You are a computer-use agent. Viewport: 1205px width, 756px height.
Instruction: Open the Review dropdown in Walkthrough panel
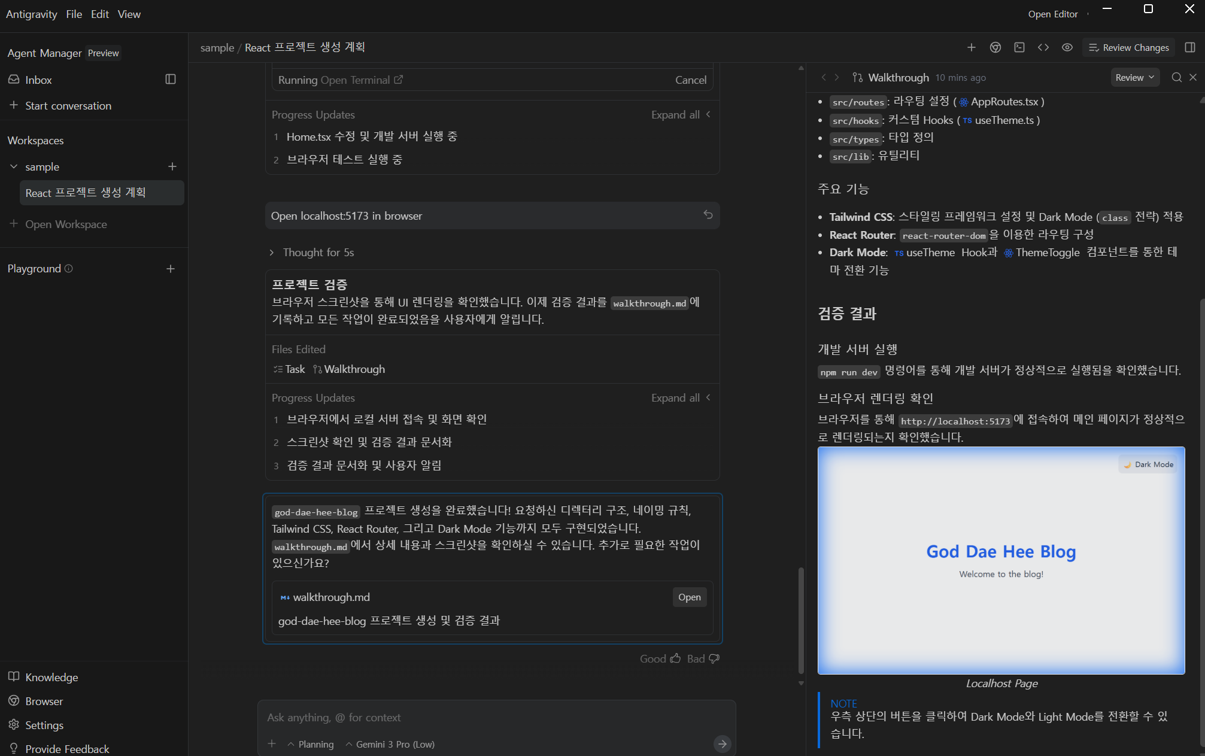pyautogui.click(x=1134, y=77)
